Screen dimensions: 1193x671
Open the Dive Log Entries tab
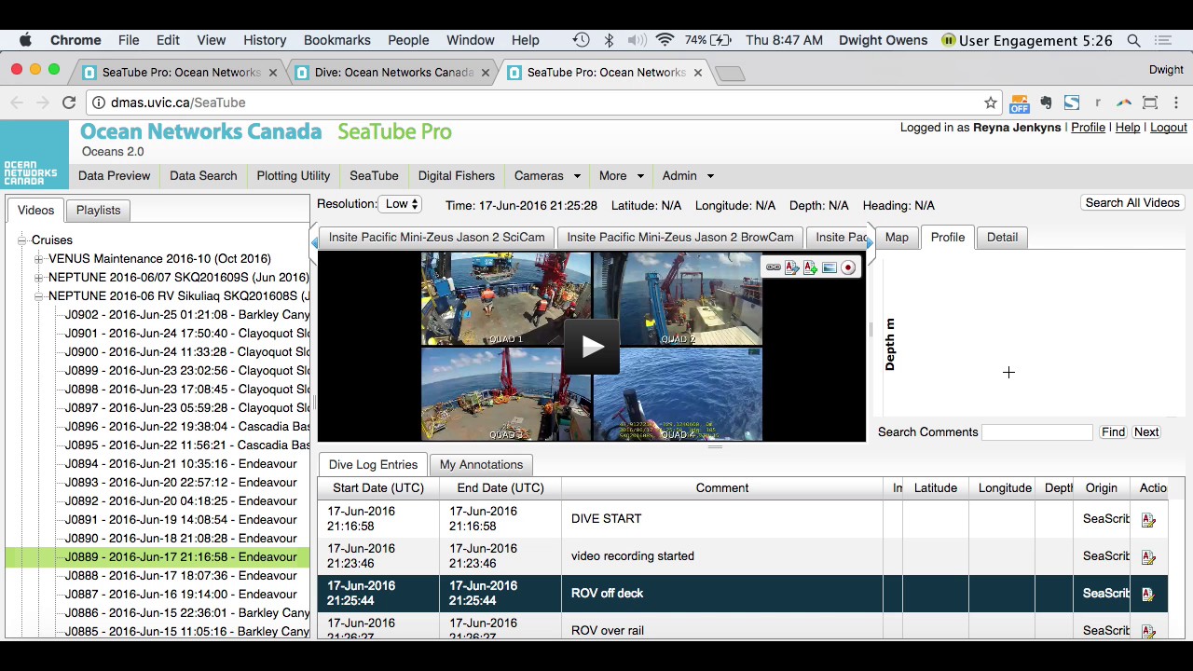point(373,464)
